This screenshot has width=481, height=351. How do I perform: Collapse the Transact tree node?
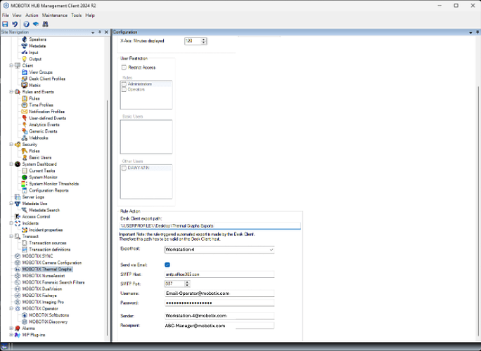11,236
